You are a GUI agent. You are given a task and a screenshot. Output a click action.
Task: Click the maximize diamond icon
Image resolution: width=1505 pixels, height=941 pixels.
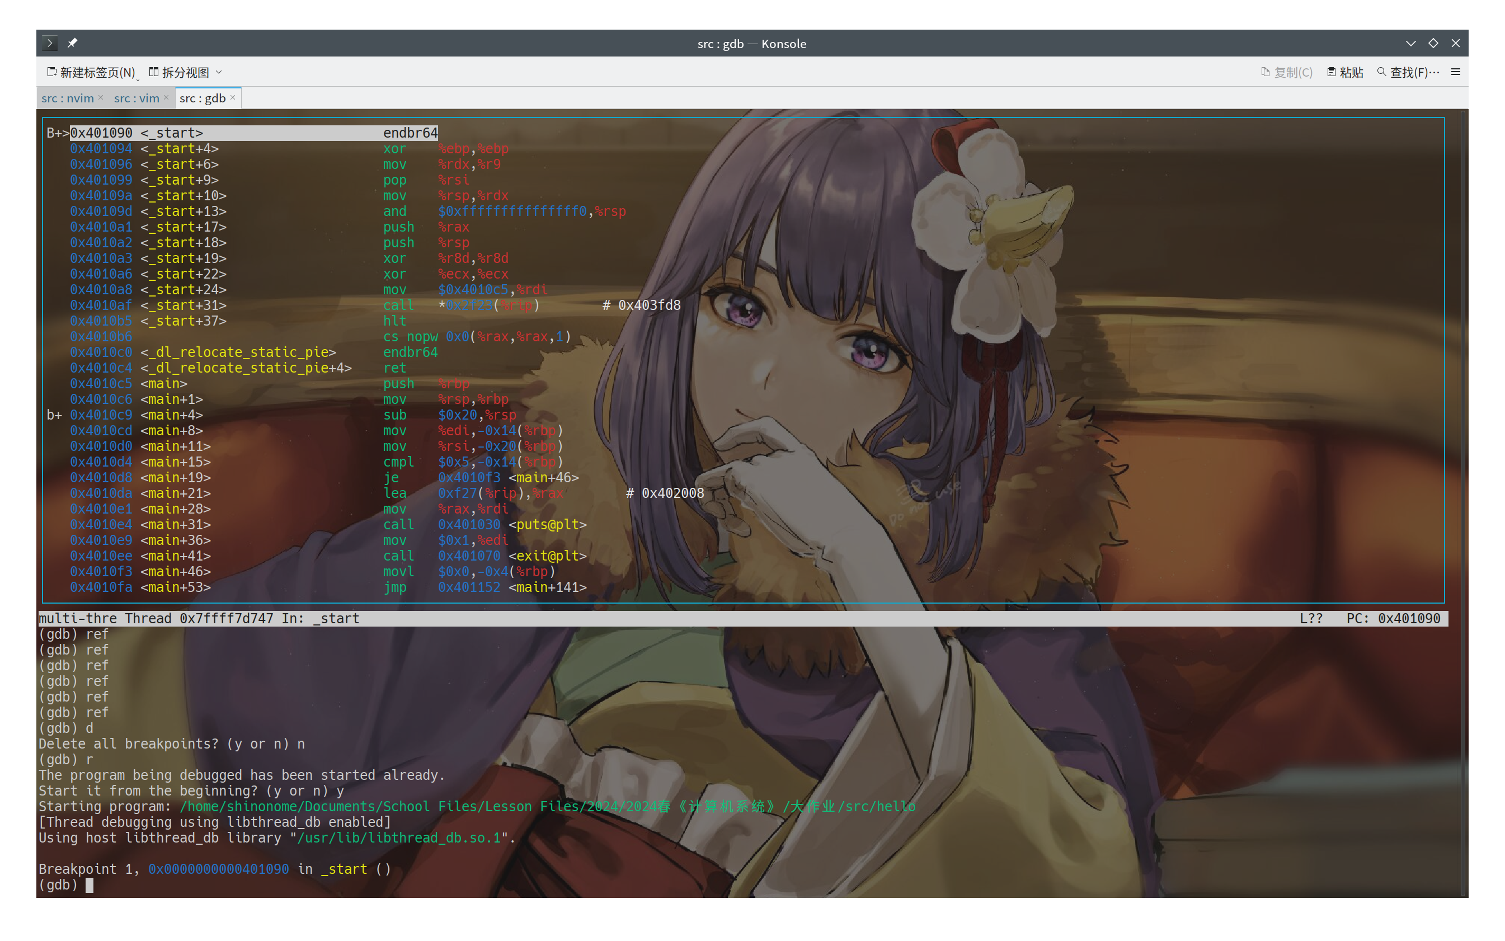tap(1433, 43)
